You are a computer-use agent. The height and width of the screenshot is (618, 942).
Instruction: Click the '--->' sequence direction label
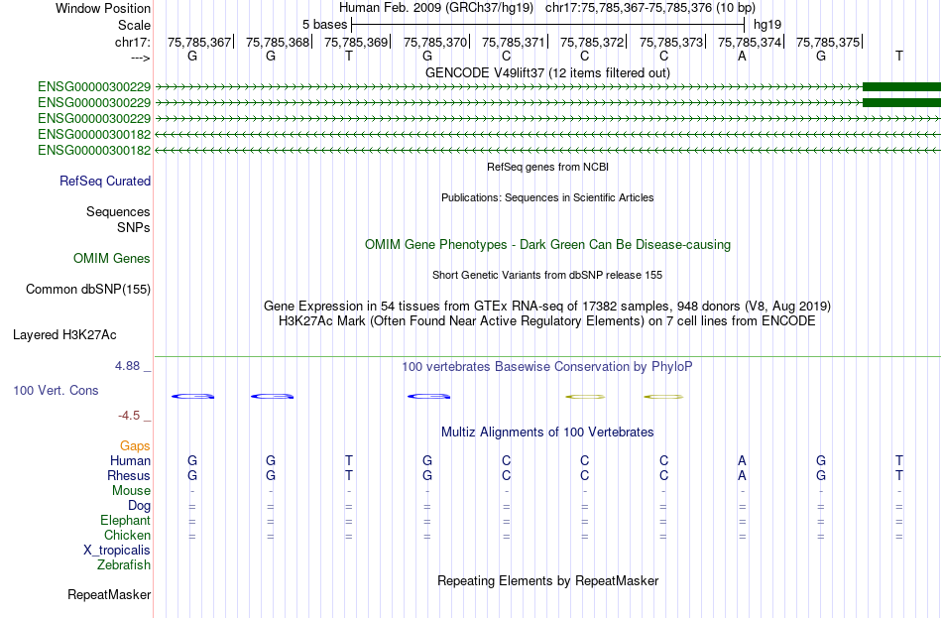click(x=141, y=58)
